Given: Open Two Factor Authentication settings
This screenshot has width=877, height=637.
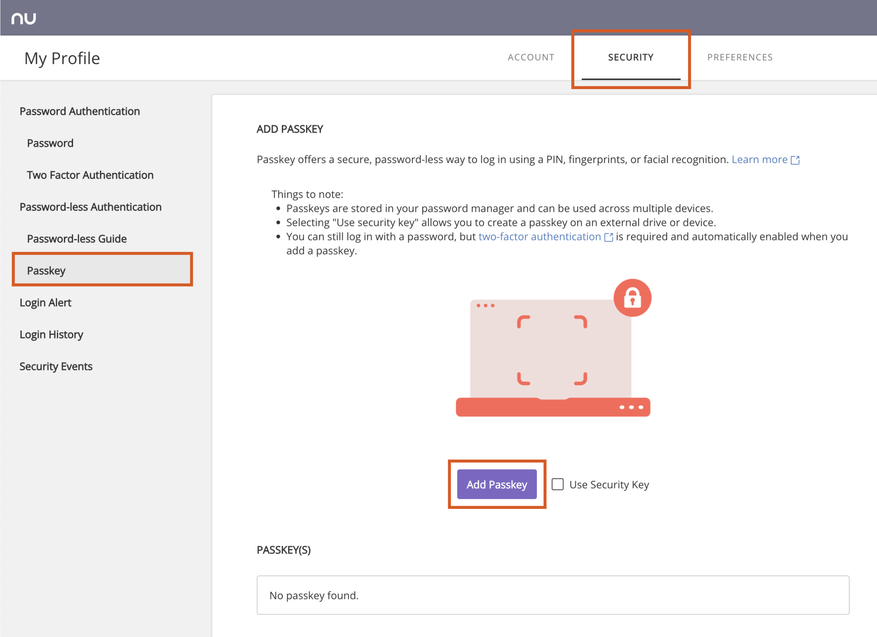Looking at the screenshot, I should [x=90, y=175].
